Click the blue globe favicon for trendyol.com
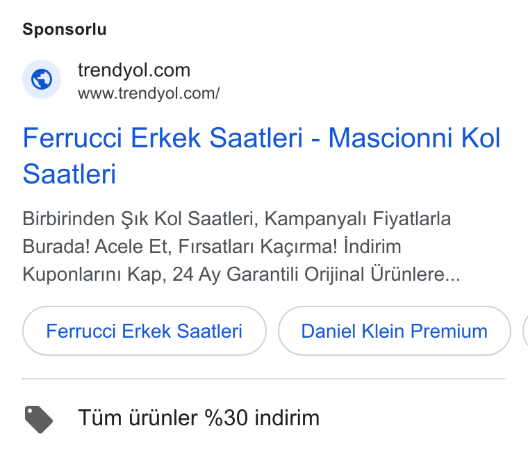The image size is (528, 460). point(42,79)
